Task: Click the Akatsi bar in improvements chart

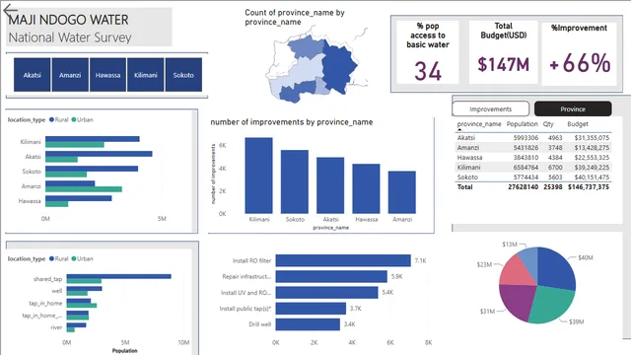Action: pos(330,185)
